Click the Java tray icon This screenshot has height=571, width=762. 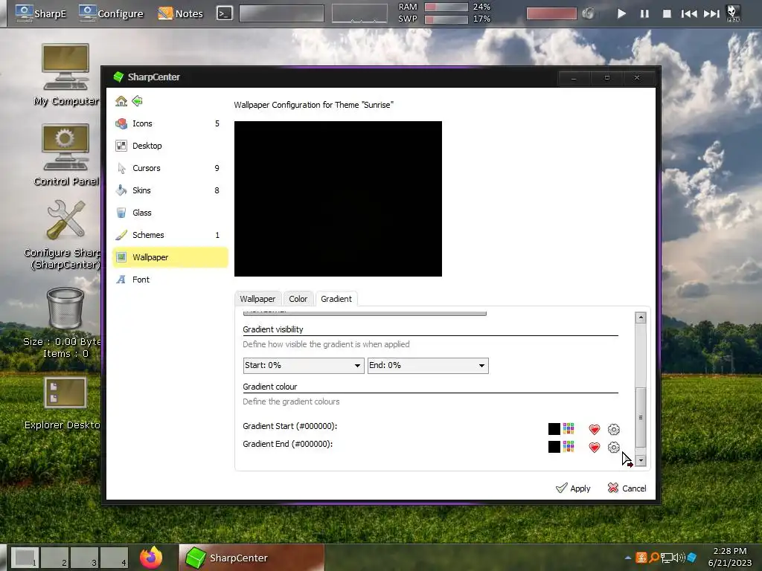(x=641, y=558)
